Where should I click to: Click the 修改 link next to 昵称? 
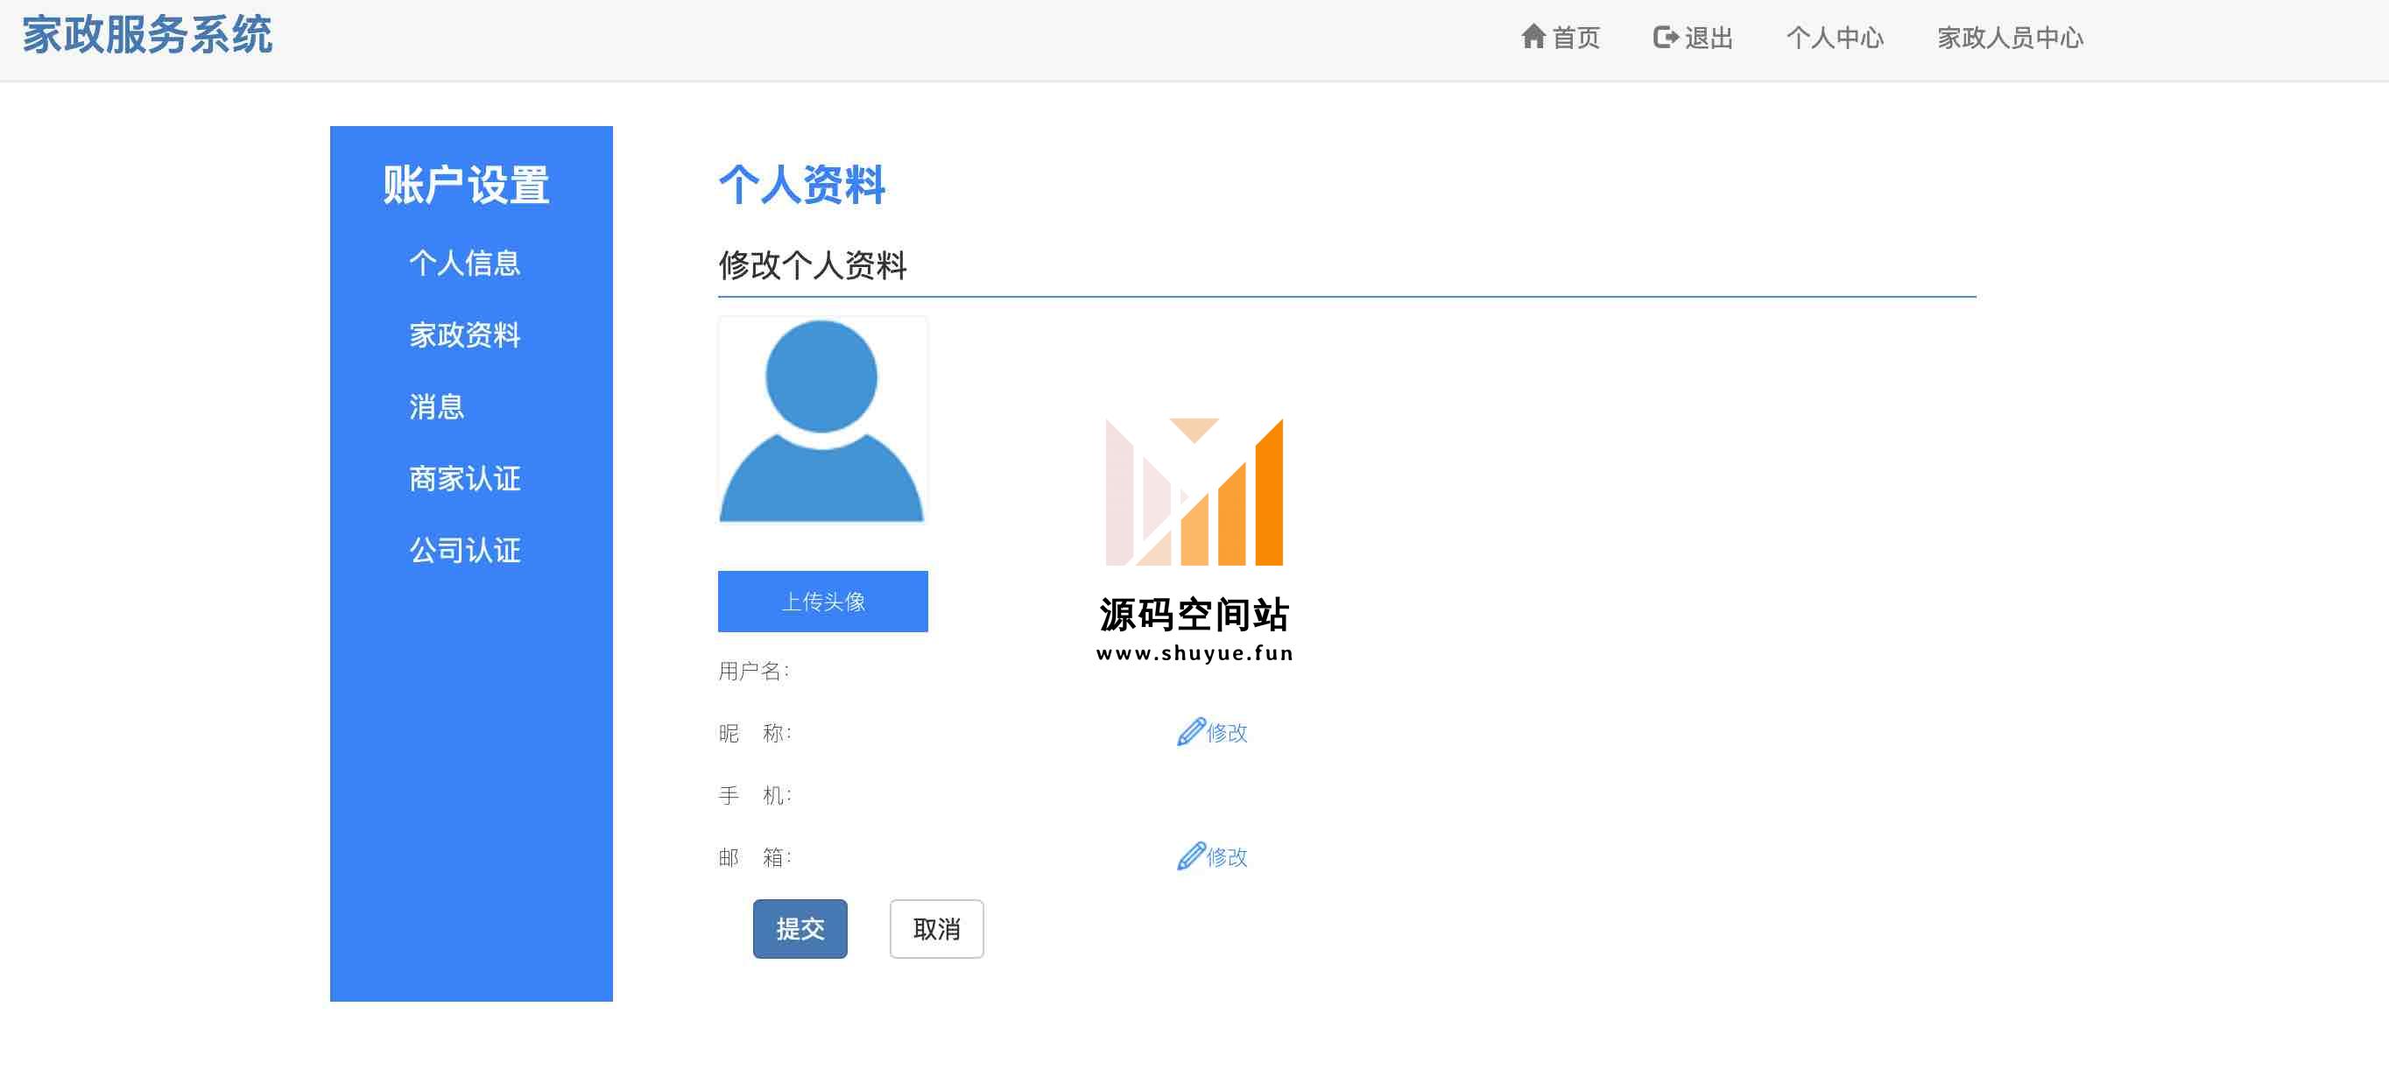pyautogui.click(x=1227, y=734)
